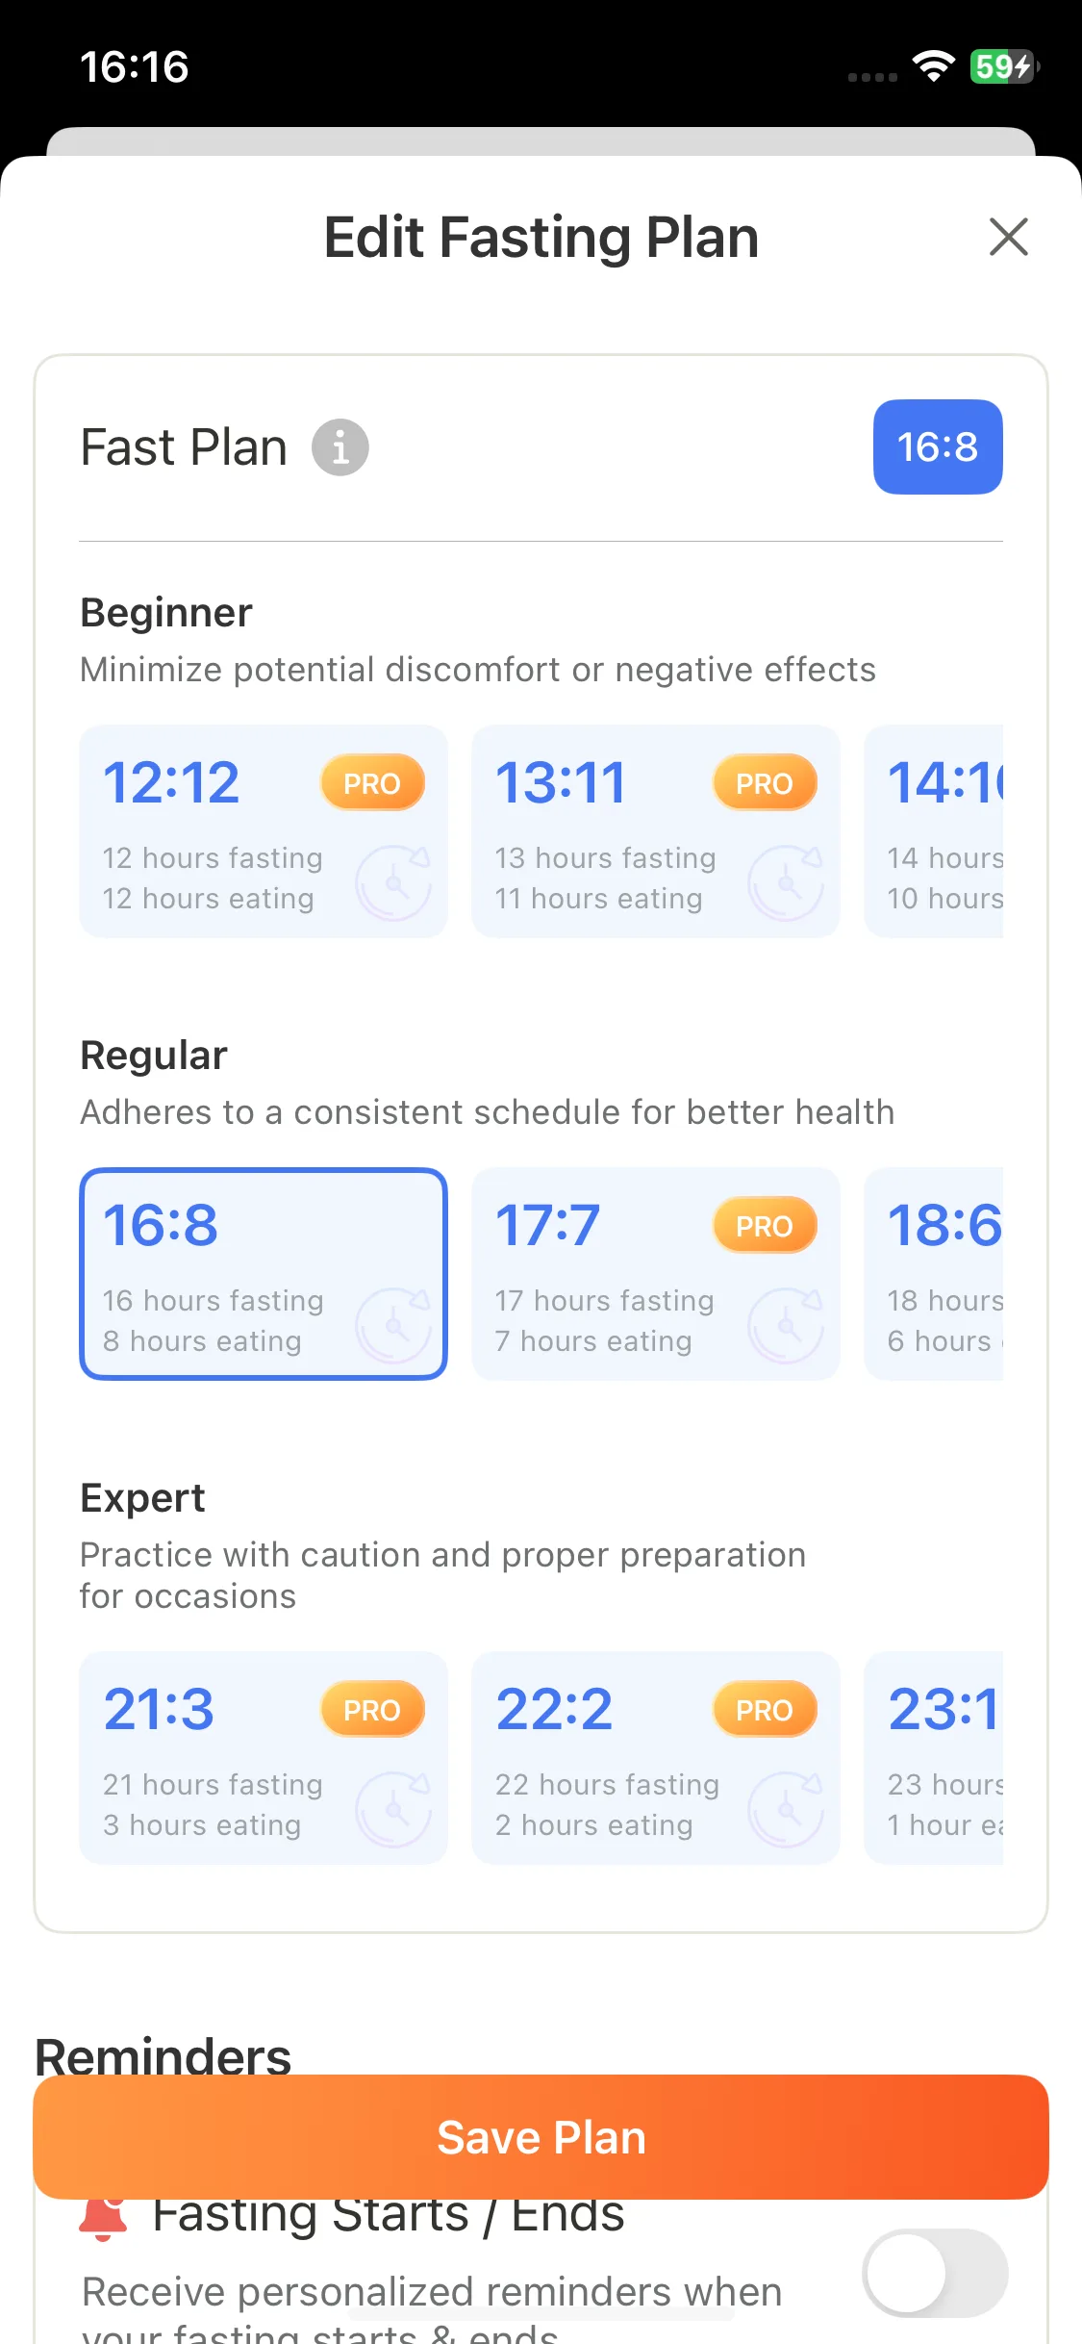Pick the 17:7 regular plan card

[656, 1274]
